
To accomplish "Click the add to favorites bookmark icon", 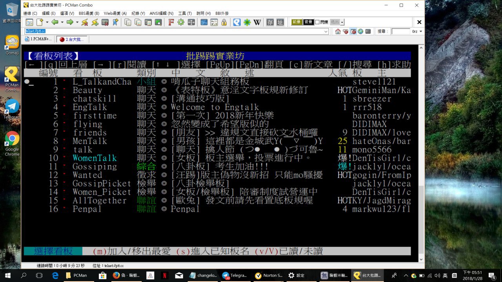I will point(115,22).
